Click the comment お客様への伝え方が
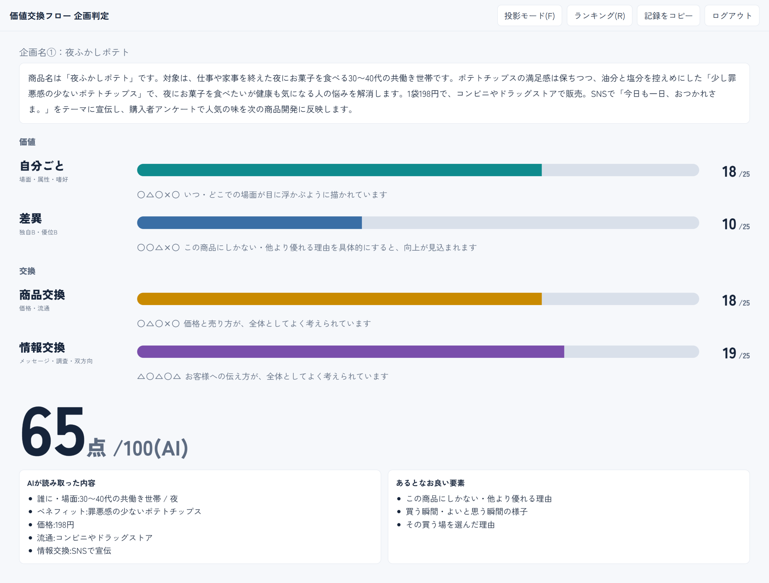Viewport: 769px width, 583px height. 287,377
